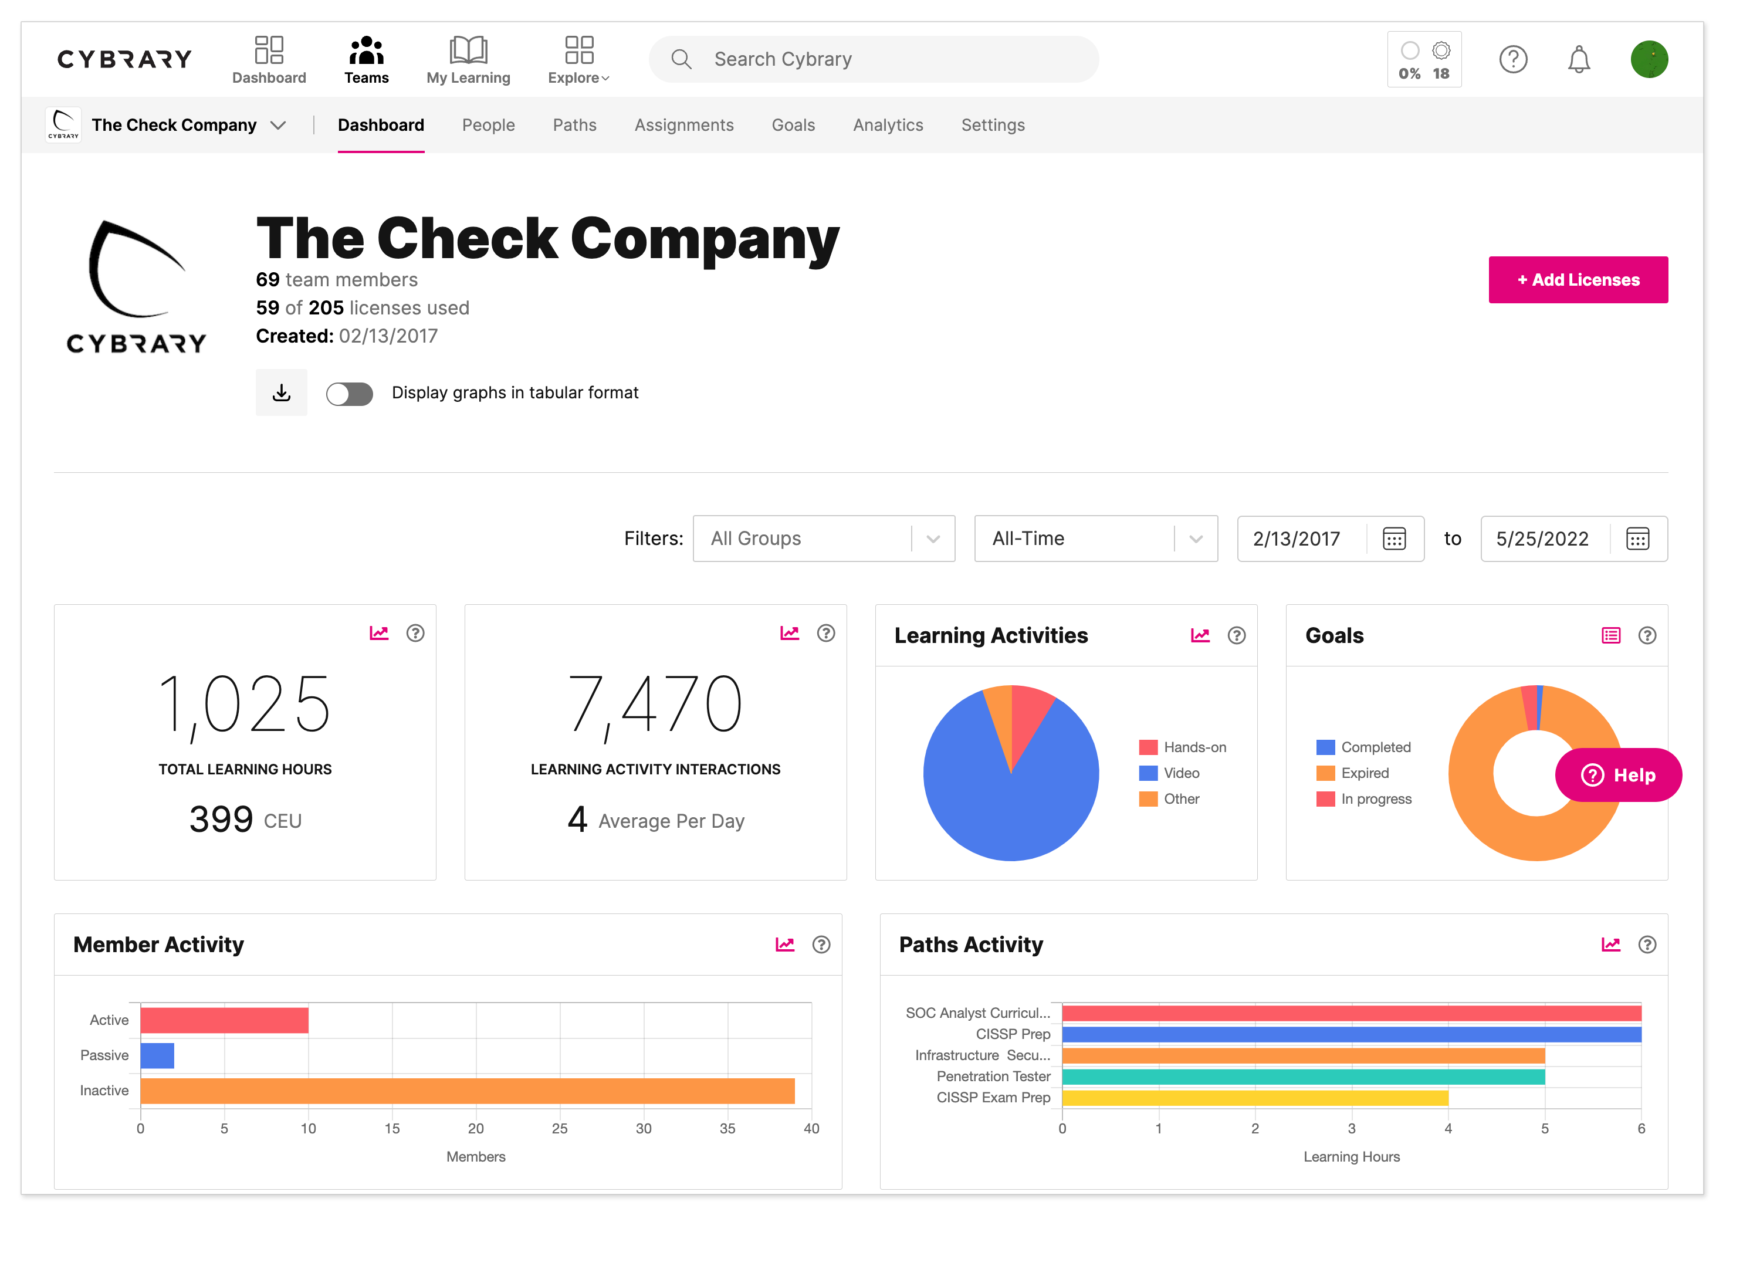Toggle Expired legend item in Goals

1353,773
